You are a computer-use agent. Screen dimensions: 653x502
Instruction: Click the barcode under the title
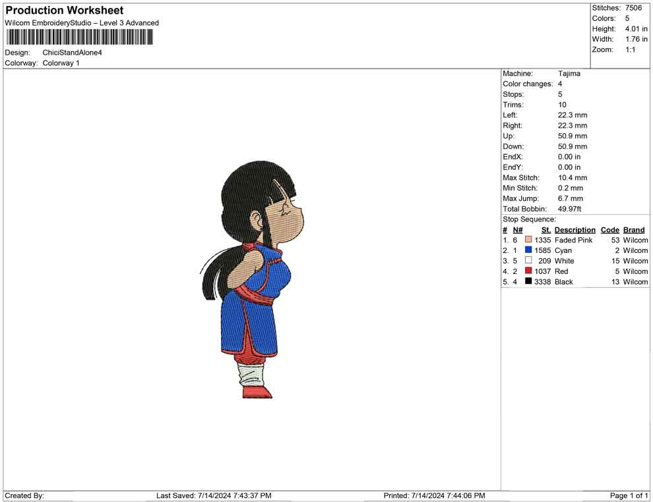tap(80, 38)
